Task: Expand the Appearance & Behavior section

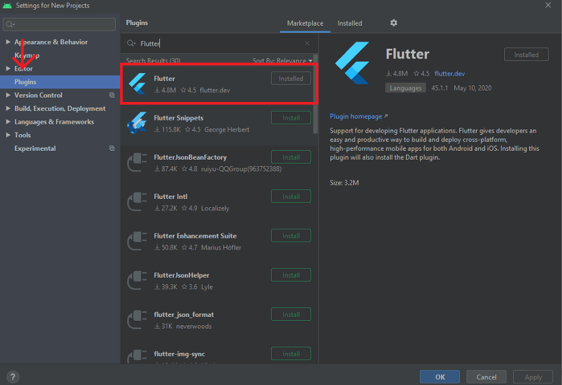Action: coord(8,42)
